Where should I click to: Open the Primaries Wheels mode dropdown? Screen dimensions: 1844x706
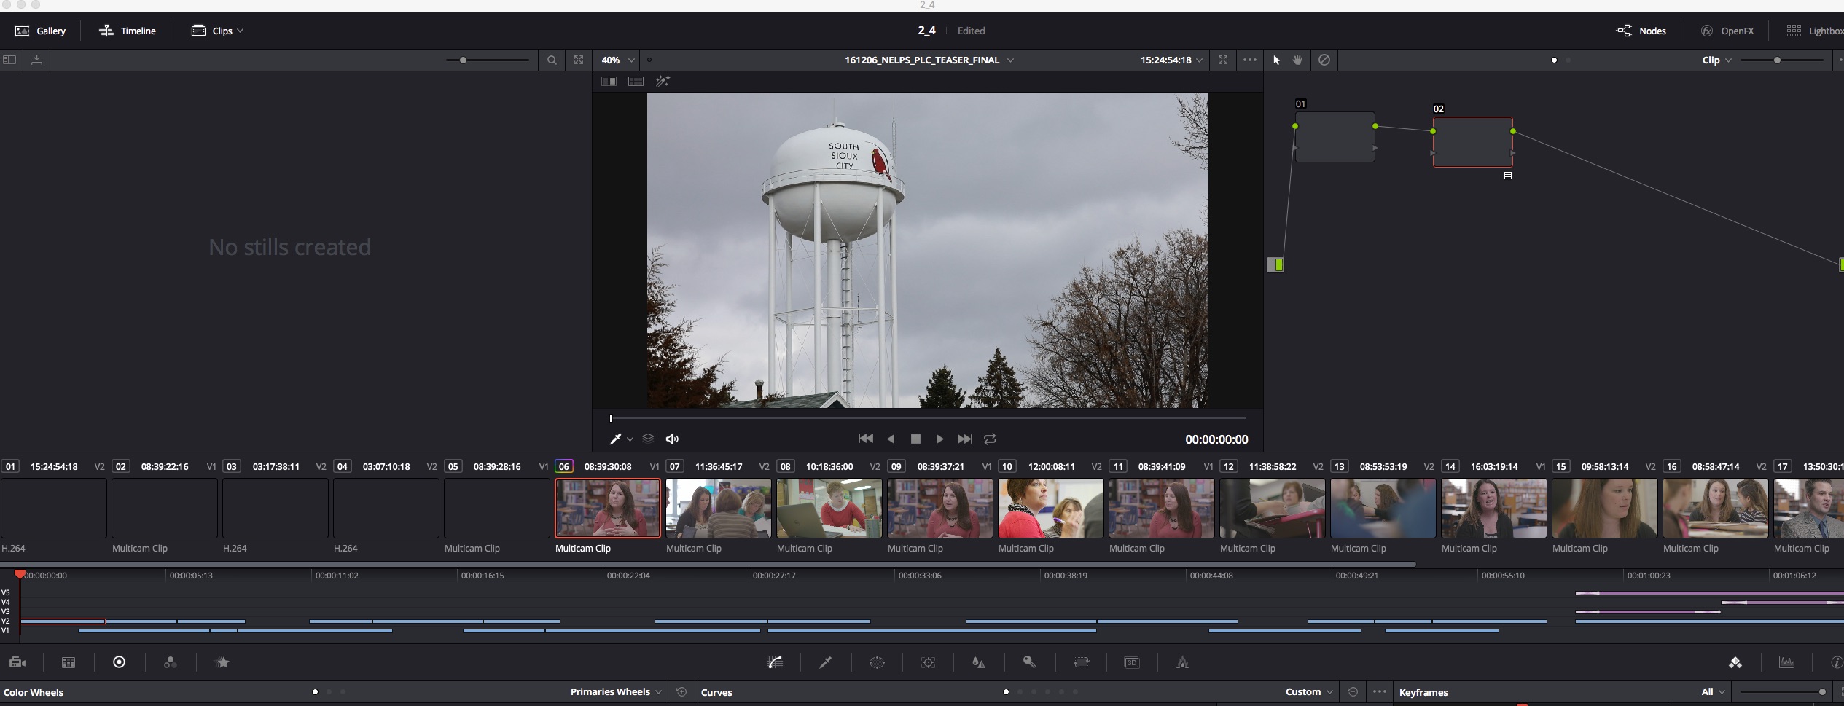[x=616, y=692]
